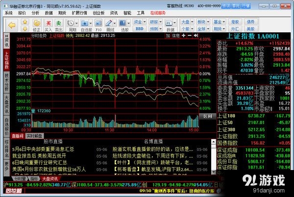
Task: Click the 外汇 button
Action: tap(235, 29)
